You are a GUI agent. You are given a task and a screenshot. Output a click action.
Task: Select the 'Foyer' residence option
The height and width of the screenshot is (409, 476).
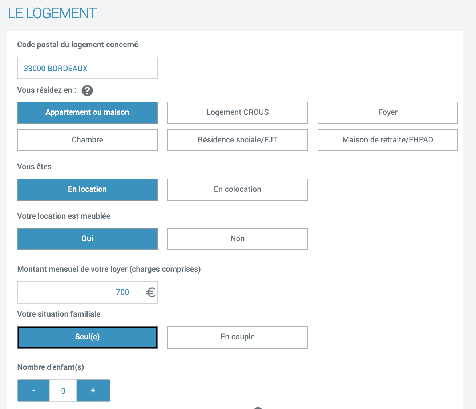pyautogui.click(x=387, y=113)
